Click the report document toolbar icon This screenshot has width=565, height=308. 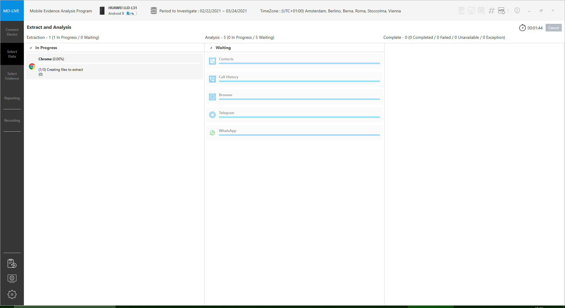click(461, 11)
